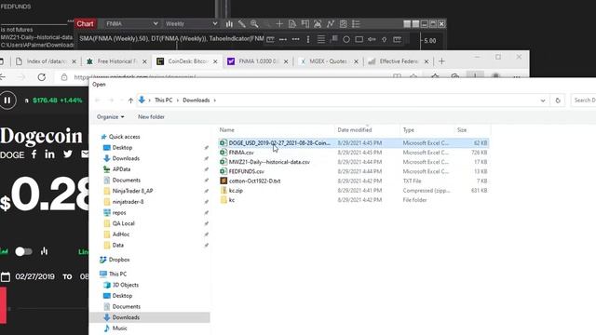Select the DOGE_USD_2019-02-27 file

(x=354, y=142)
